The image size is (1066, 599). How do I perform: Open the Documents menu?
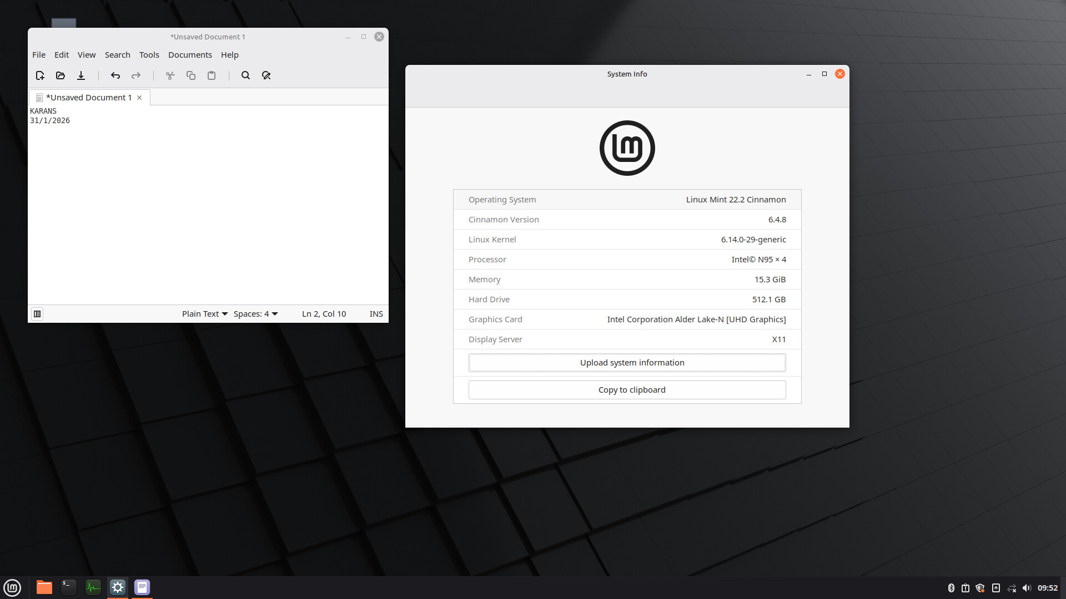pos(190,55)
